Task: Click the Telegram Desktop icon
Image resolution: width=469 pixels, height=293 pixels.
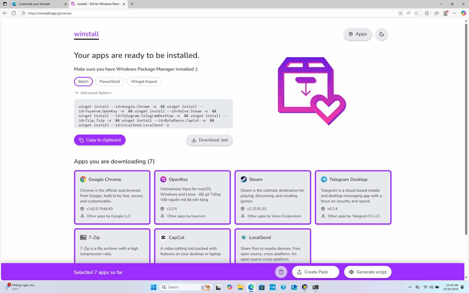Action: click(x=324, y=179)
